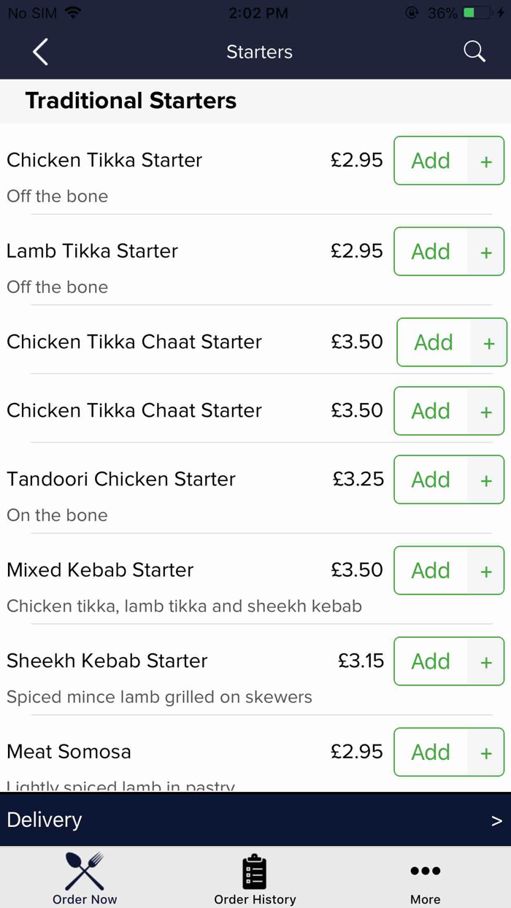Tap the back arrow icon
The width and height of the screenshot is (511, 908).
pyautogui.click(x=40, y=52)
